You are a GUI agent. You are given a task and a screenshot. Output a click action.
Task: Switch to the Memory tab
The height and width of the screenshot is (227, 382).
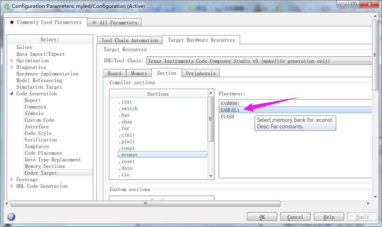click(139, 73)
